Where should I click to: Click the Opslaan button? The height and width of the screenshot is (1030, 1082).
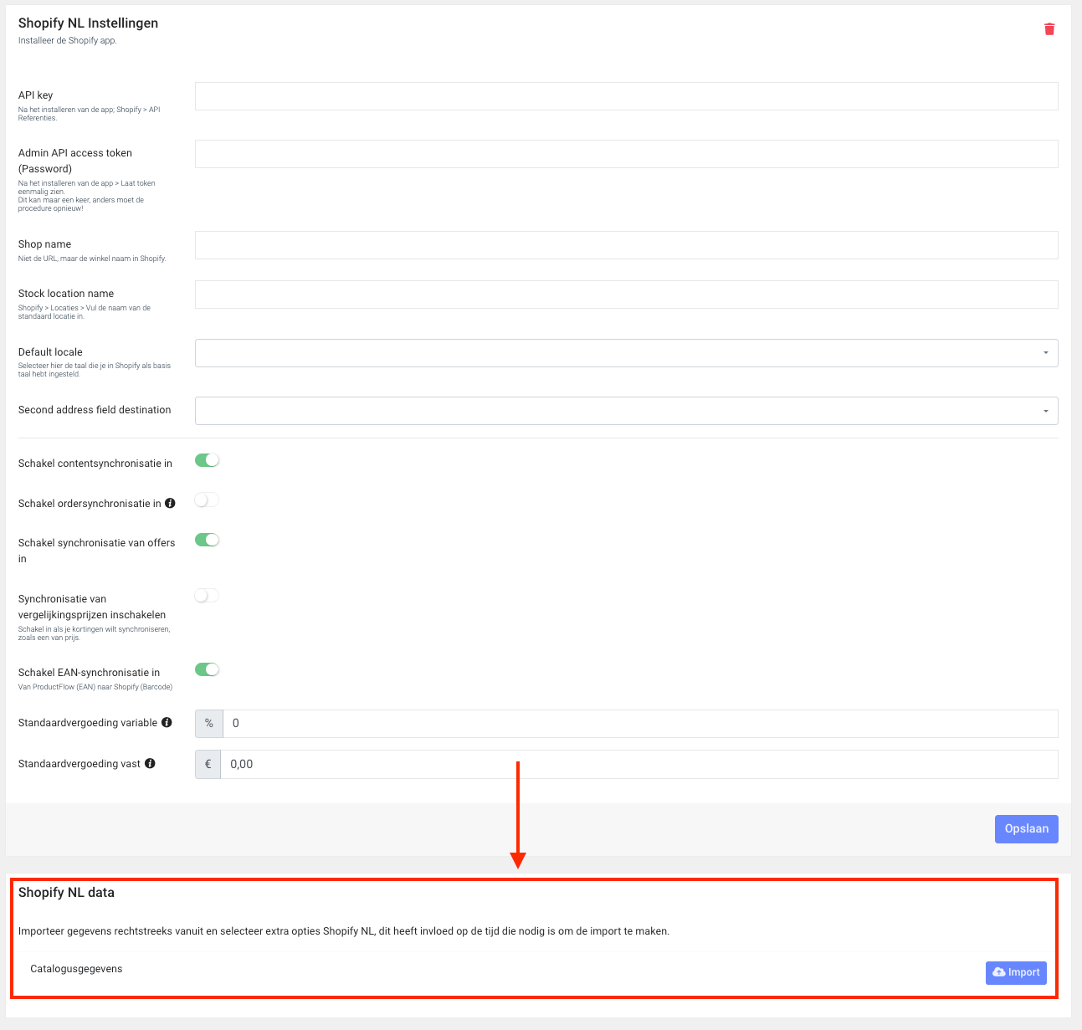(x=1027, y=829)
